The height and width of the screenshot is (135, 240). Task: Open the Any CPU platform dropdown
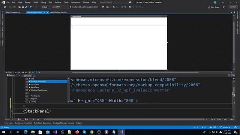[60, 7]
